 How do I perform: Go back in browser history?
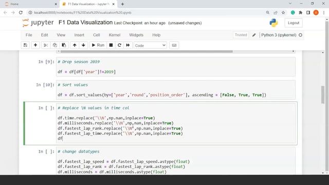tap(5, 12)
